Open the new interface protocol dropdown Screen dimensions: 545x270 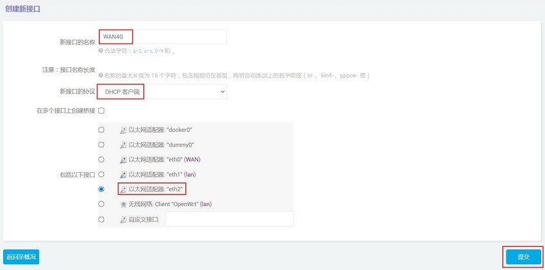click(x=163, y=91)
